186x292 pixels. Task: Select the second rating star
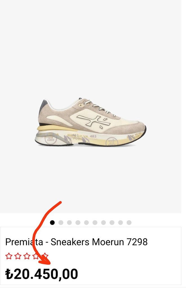(x=18, y=256)
